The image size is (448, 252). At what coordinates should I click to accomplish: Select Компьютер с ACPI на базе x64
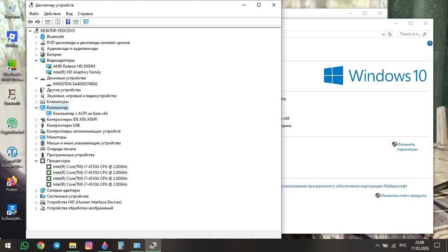pos(80,113)
